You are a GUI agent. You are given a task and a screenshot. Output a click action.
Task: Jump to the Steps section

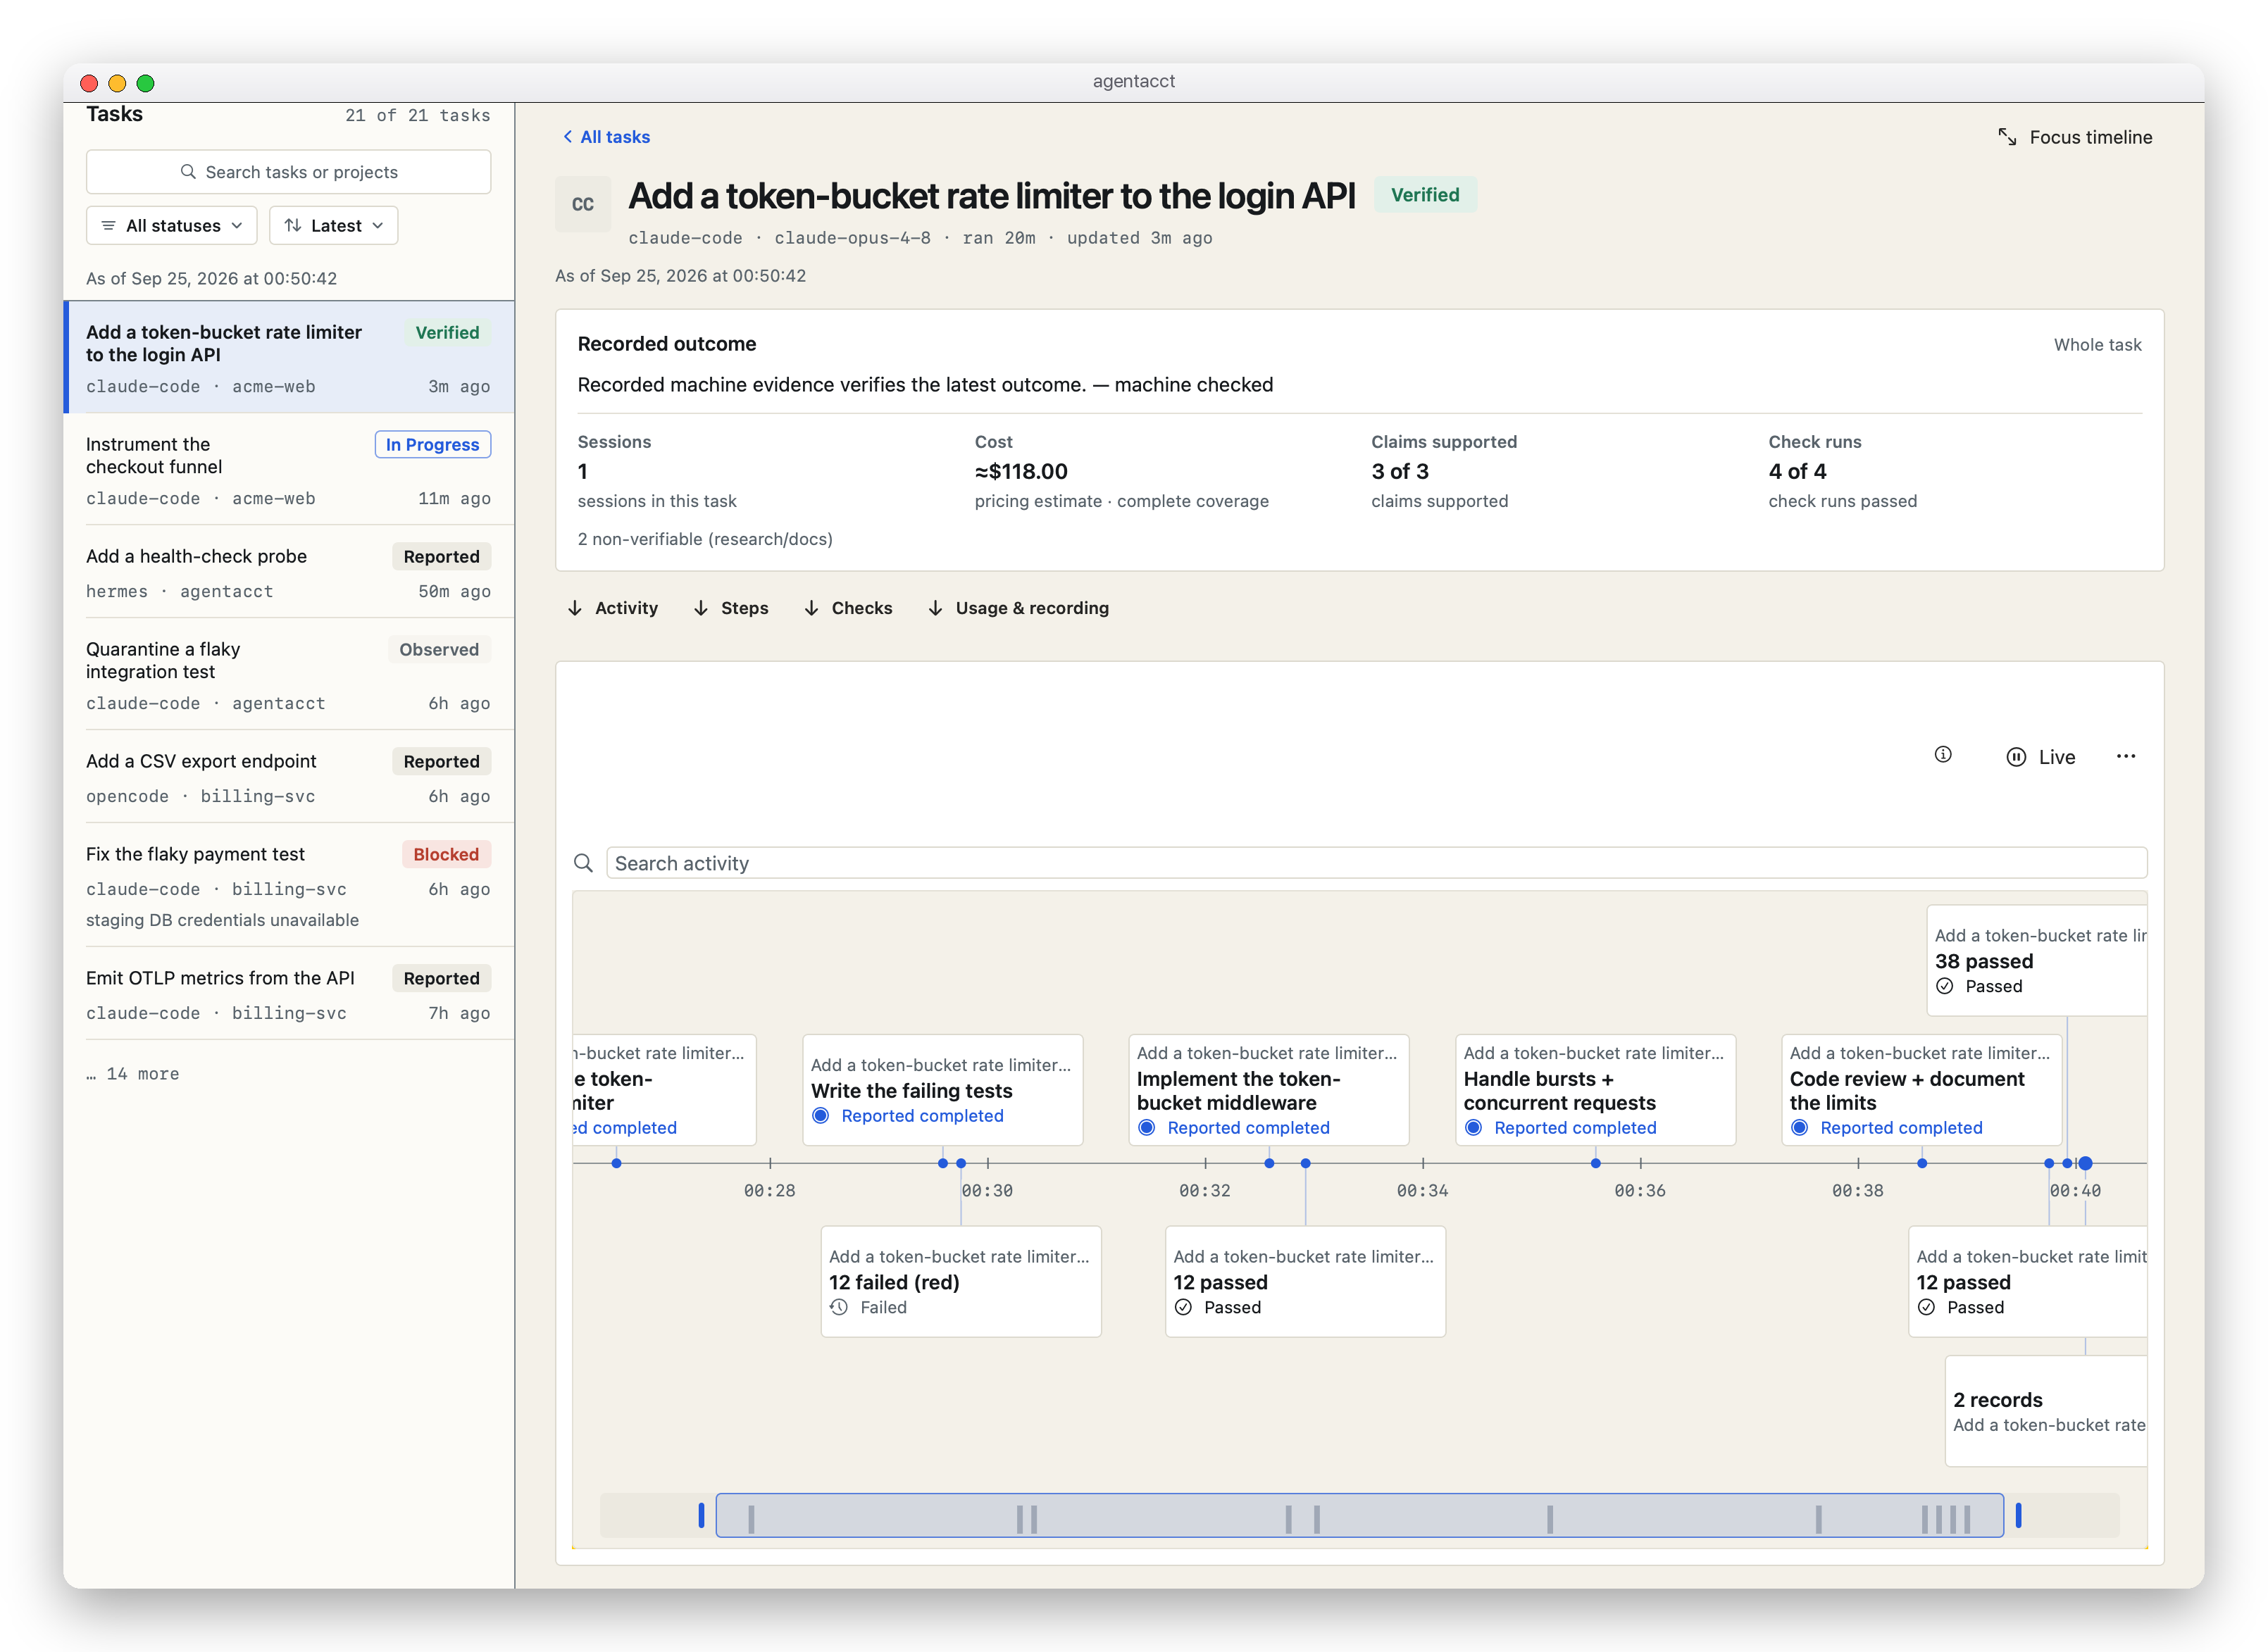[x=731, y=608]
